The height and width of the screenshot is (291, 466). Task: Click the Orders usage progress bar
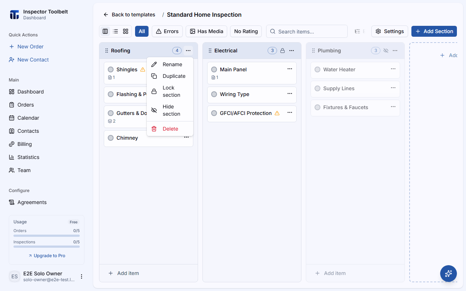click(x=47, y=235)
